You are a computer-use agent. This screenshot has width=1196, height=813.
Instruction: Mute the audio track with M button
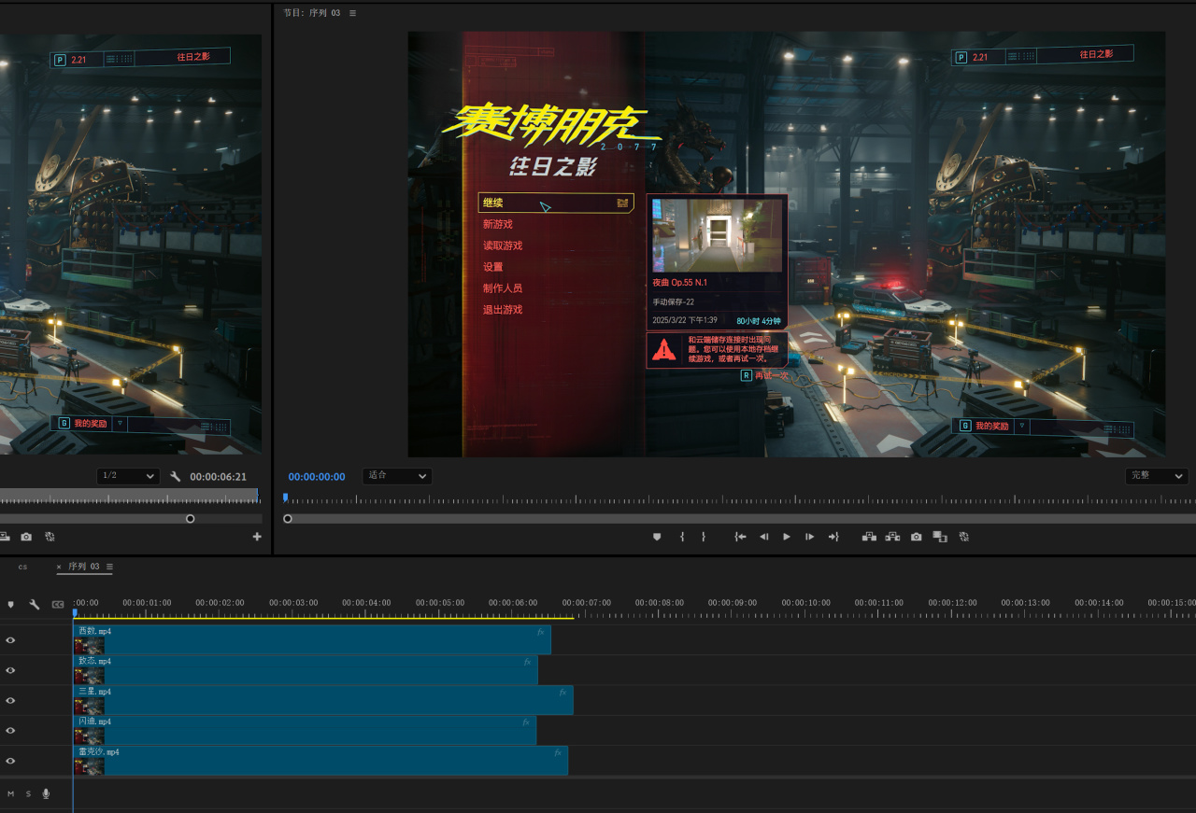[11, 793]
